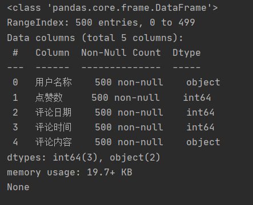The height and width of the screenshot is (205, 253).
Task: Click the class 'pandas.core.frame.DataFrame' line
Action: [x=113, y=8]
